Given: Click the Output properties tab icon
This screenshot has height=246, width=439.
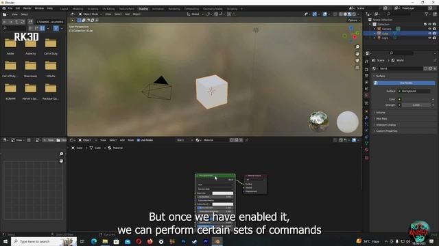Looking at the screenshot, I should coord(366,76).
